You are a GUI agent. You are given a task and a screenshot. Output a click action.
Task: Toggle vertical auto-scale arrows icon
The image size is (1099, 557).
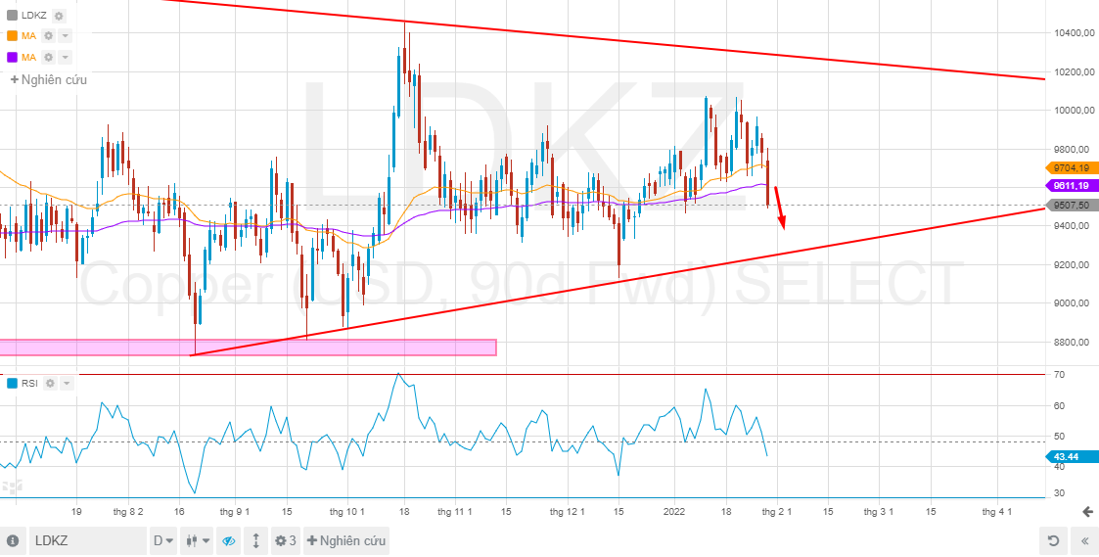255,541
